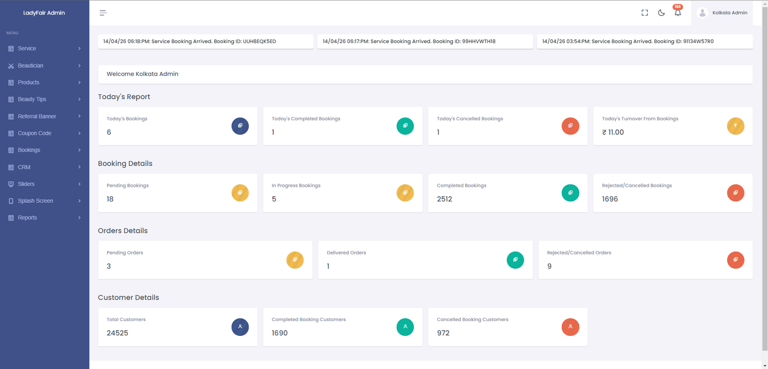Click the rupee Today's Turnover icon
The image size is (768, 369).
[x=735, y=126]
